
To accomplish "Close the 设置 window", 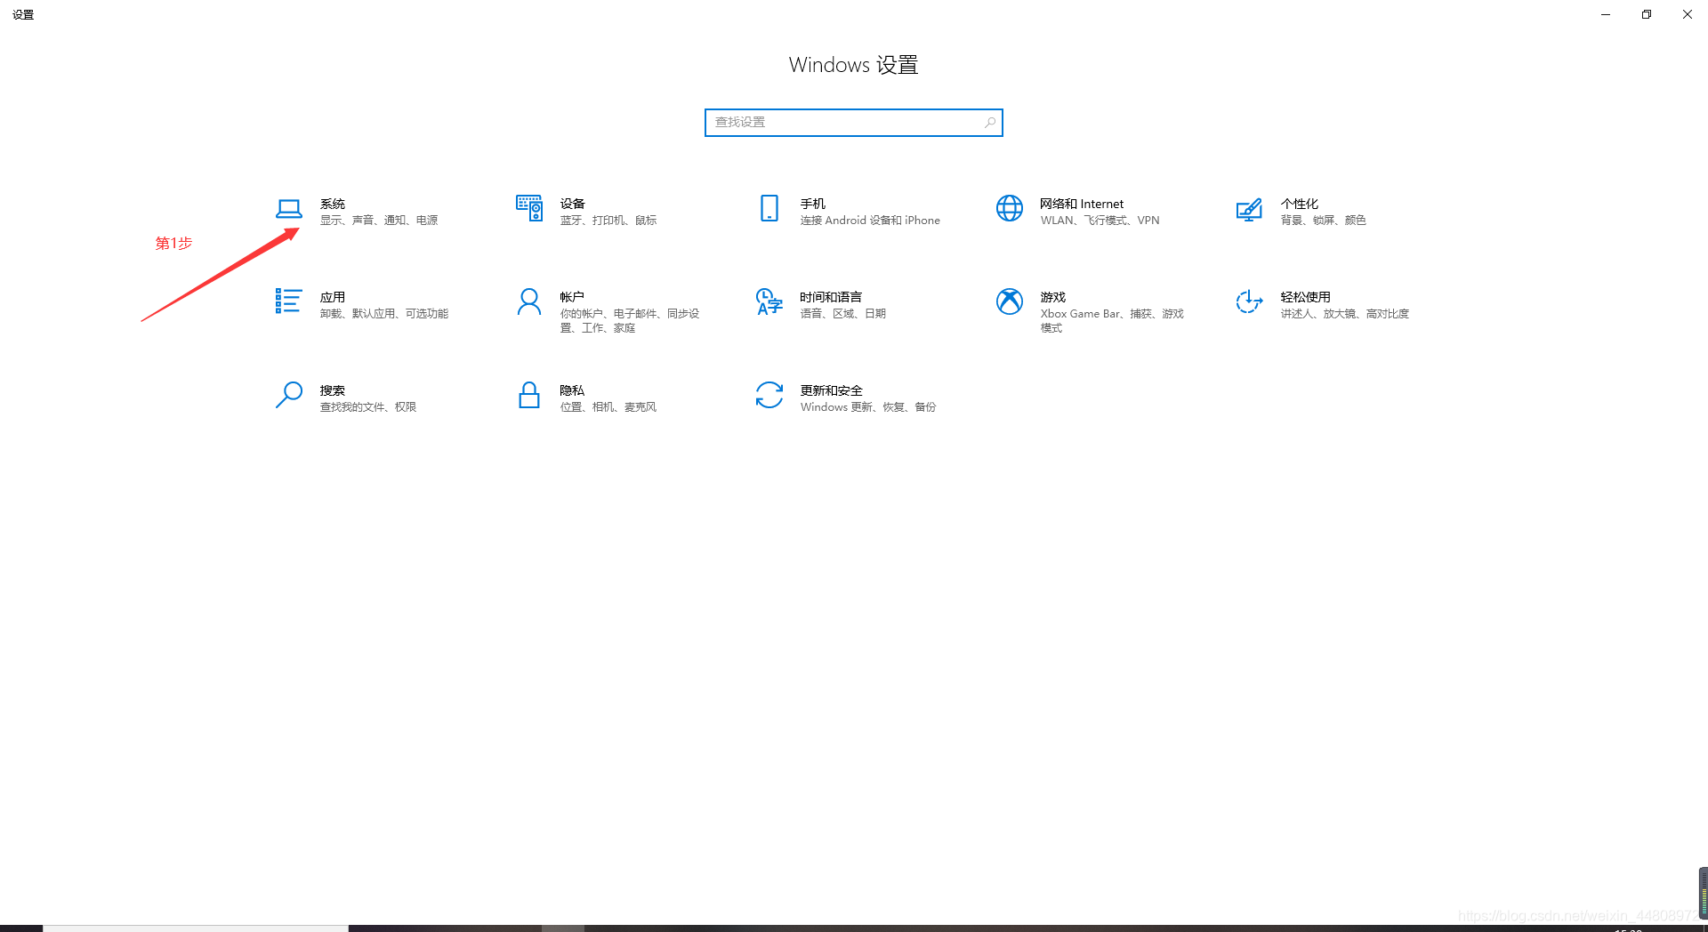I will pyautogui.click(x=1688, y=14).
